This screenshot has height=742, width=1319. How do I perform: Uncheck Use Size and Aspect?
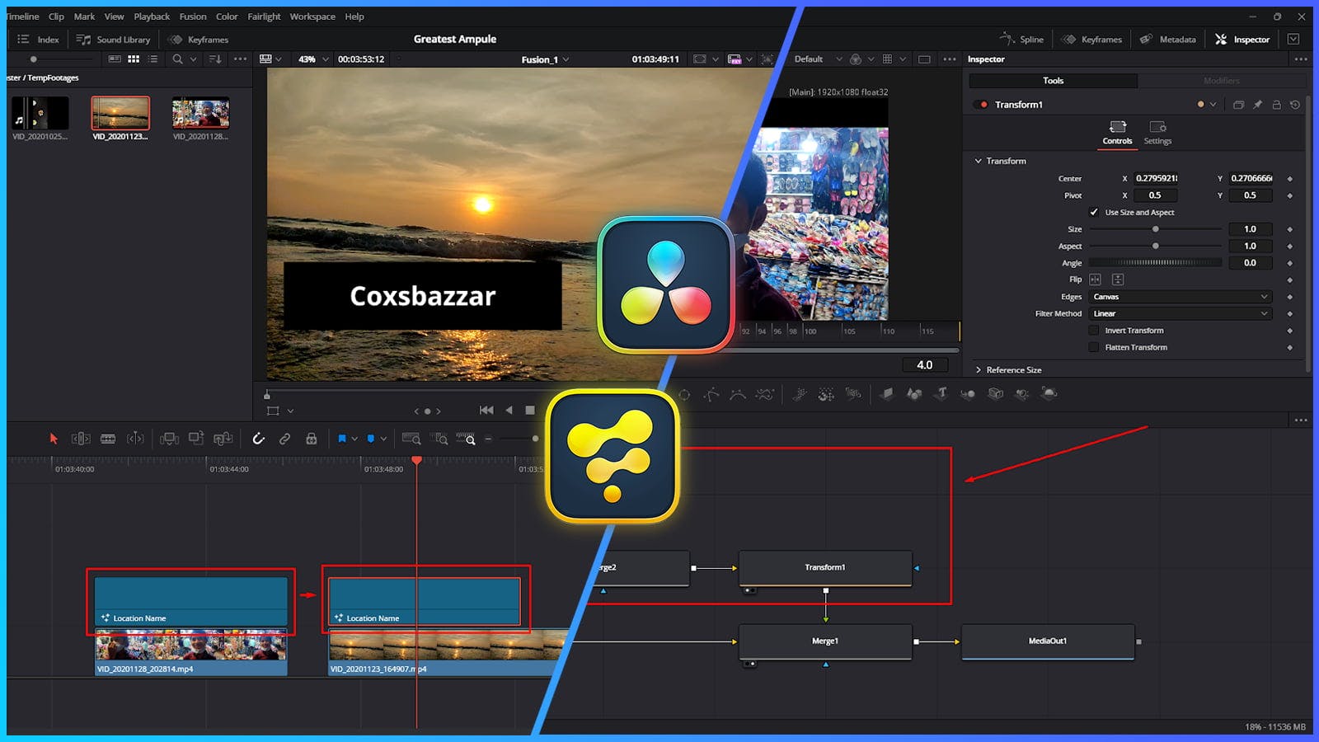[1095, 212]
